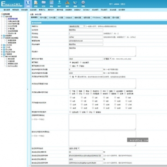Viewport: 167px width, 167px height.
Task: Click the 数据更新 folder icon
Action: pyautogui.click(x=4, y=36)
